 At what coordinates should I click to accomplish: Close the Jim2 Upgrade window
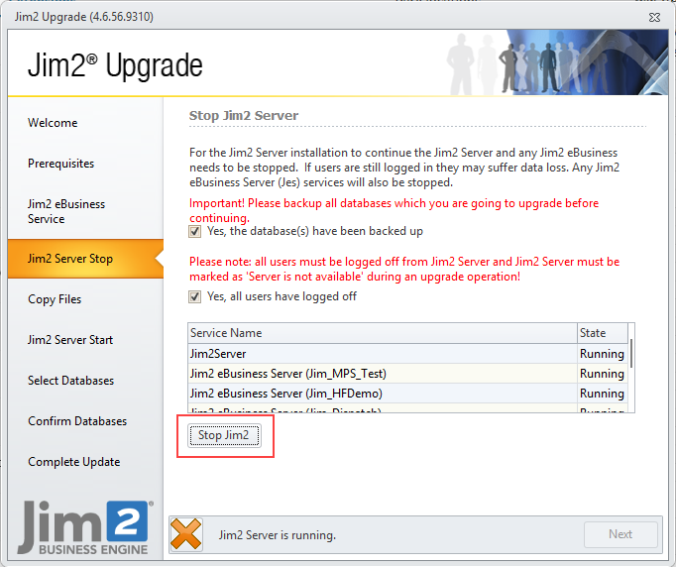coord(654,17)
